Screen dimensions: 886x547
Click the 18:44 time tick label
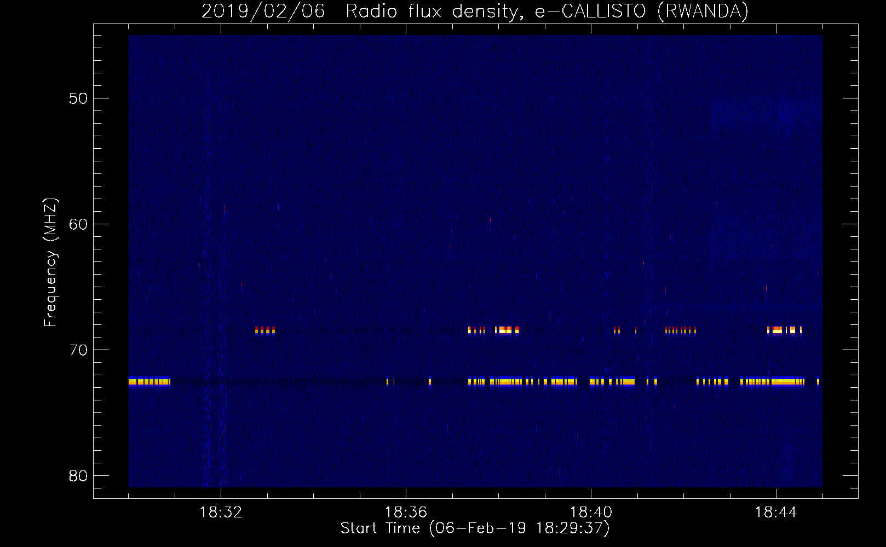coord(776,513)
